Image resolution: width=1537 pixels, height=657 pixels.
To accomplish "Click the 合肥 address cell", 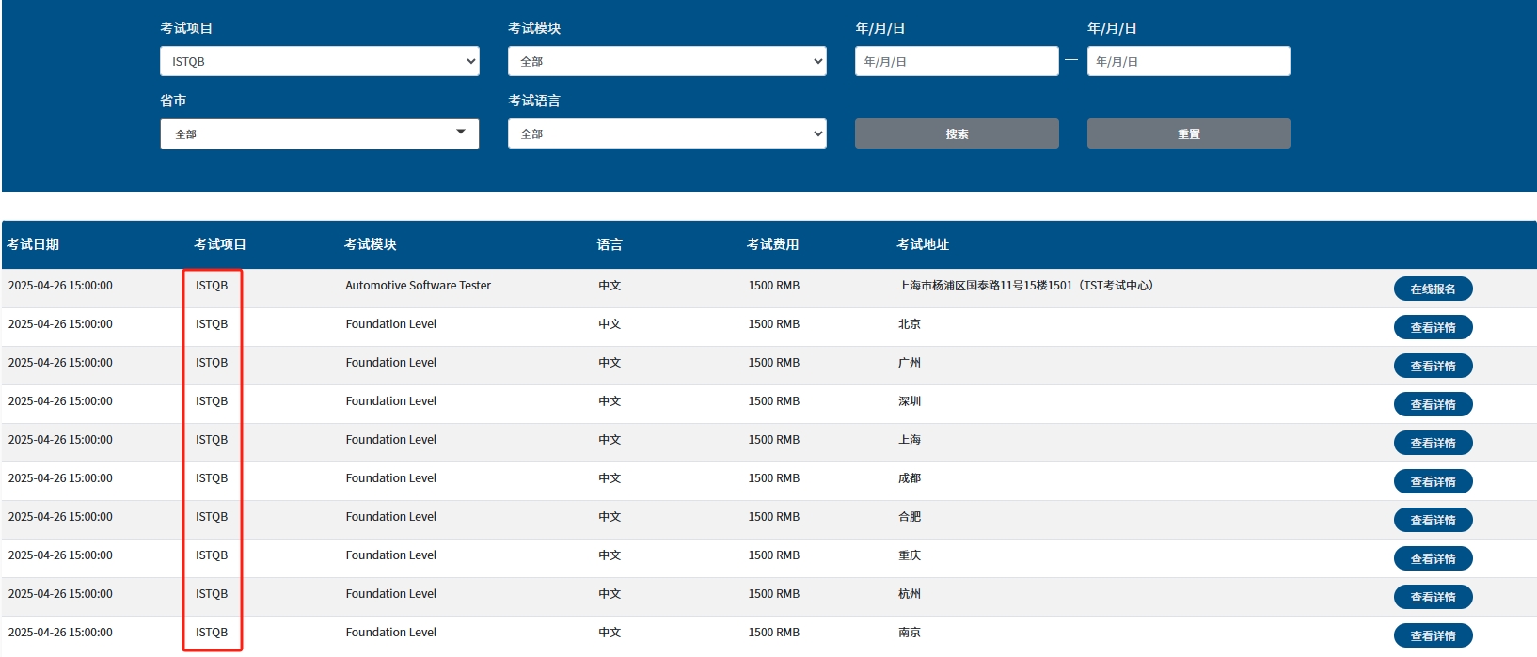I will click(910, 517).
